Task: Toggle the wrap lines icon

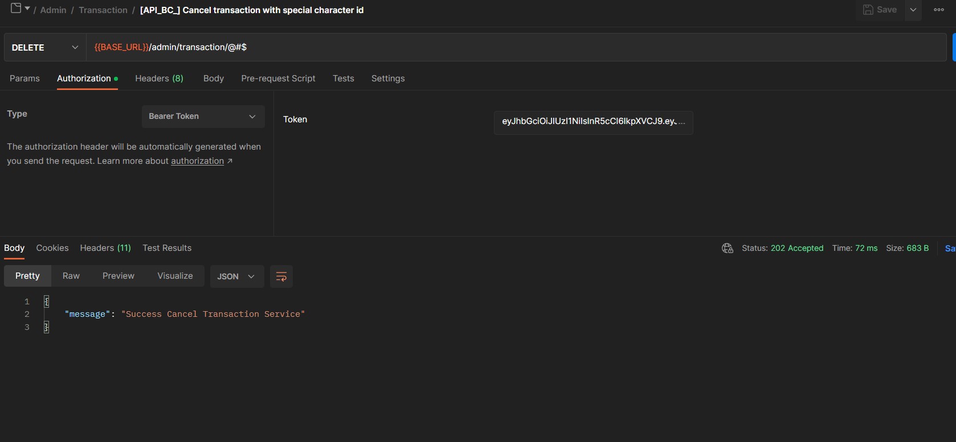Action: tap(281, 276)
